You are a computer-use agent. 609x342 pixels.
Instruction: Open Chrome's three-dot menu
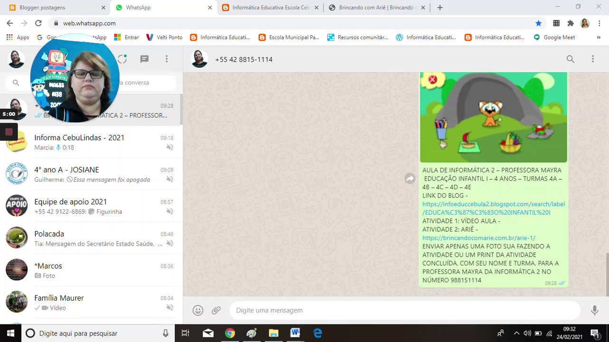[599, 23]
